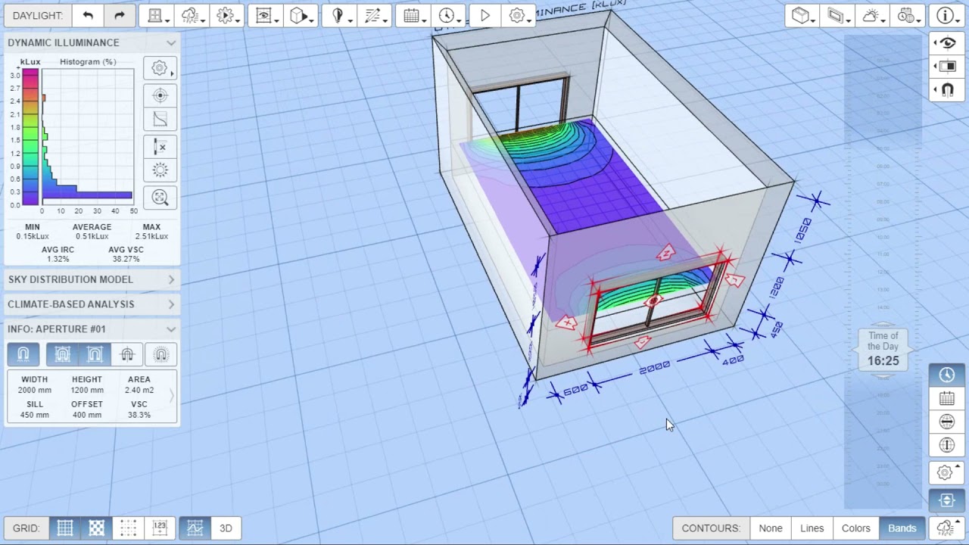Select the globe longitude icon
969x545 pixels.
tap(947, 445)
